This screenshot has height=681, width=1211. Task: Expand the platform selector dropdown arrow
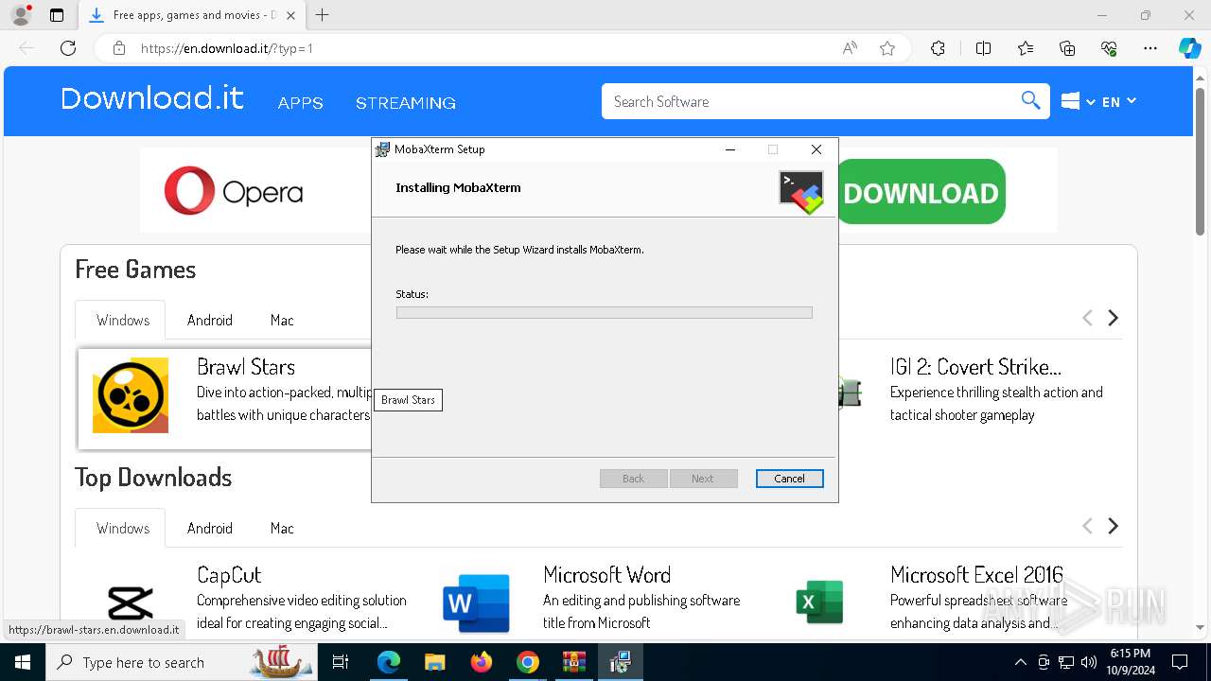(x=1091, y=102)
